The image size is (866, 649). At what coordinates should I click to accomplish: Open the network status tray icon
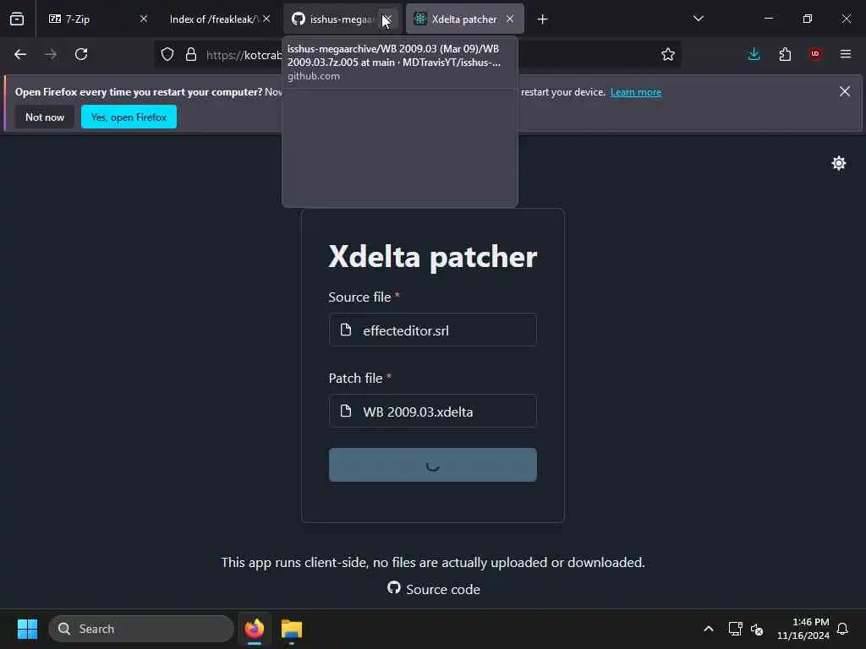735,629
